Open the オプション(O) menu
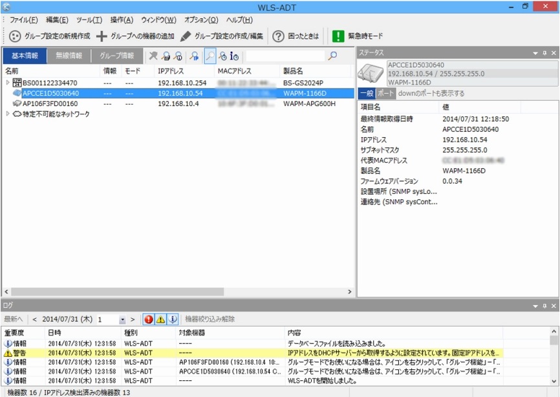This screenshot has height=397, width=560. pyautogui.click(x=201, y=20)
